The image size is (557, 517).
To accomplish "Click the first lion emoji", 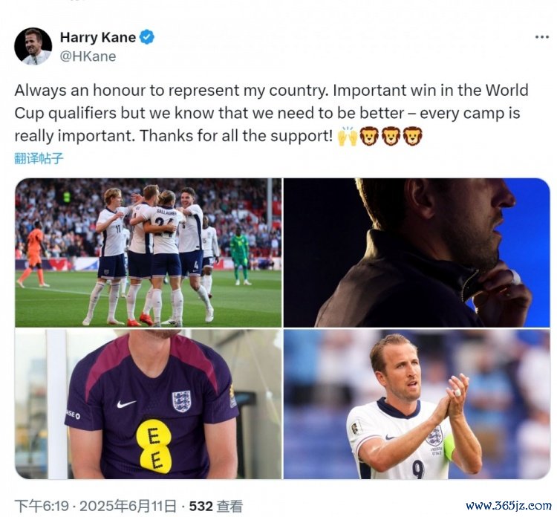I will pos(369,136).
